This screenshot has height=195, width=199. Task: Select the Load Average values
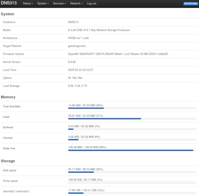click(x=78, y=86)
